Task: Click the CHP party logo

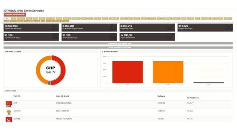Action: pos(9,104)
